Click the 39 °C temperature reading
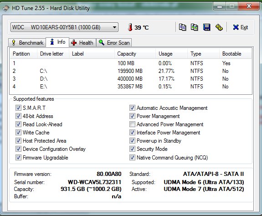Viewport: 262px width, 216px height. pyautogui.click(x=142, y=27)
